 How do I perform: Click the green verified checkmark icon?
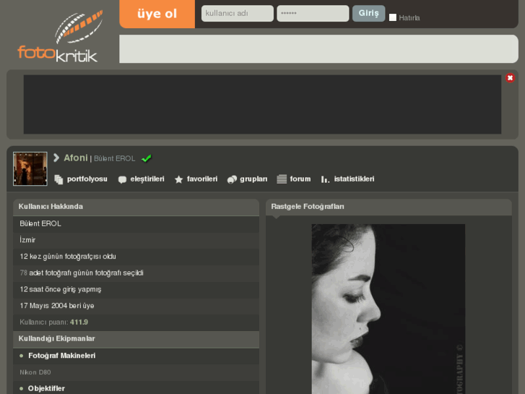[x=147, y=158]
